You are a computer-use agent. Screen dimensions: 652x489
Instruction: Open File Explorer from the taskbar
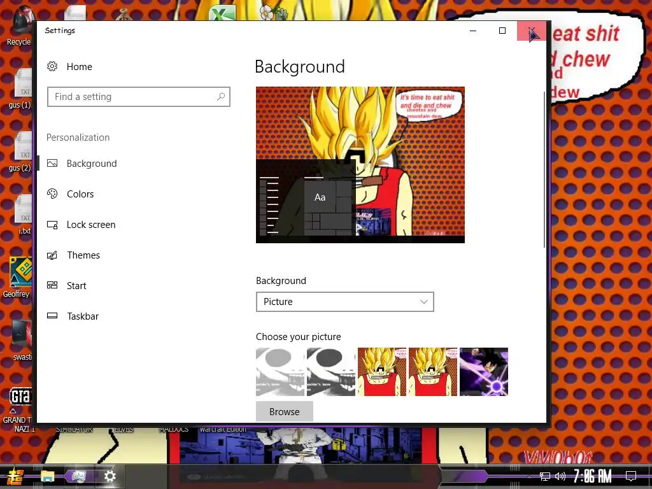click(x=47, y=476)
